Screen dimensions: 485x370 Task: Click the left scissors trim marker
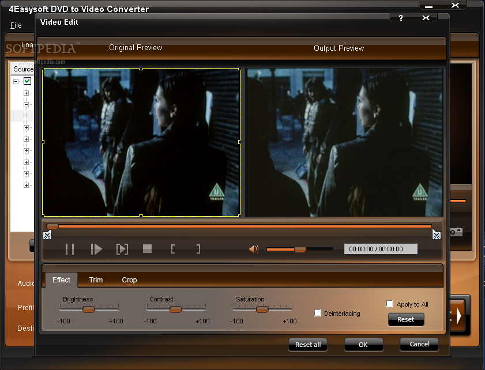(x=47, y=235)
